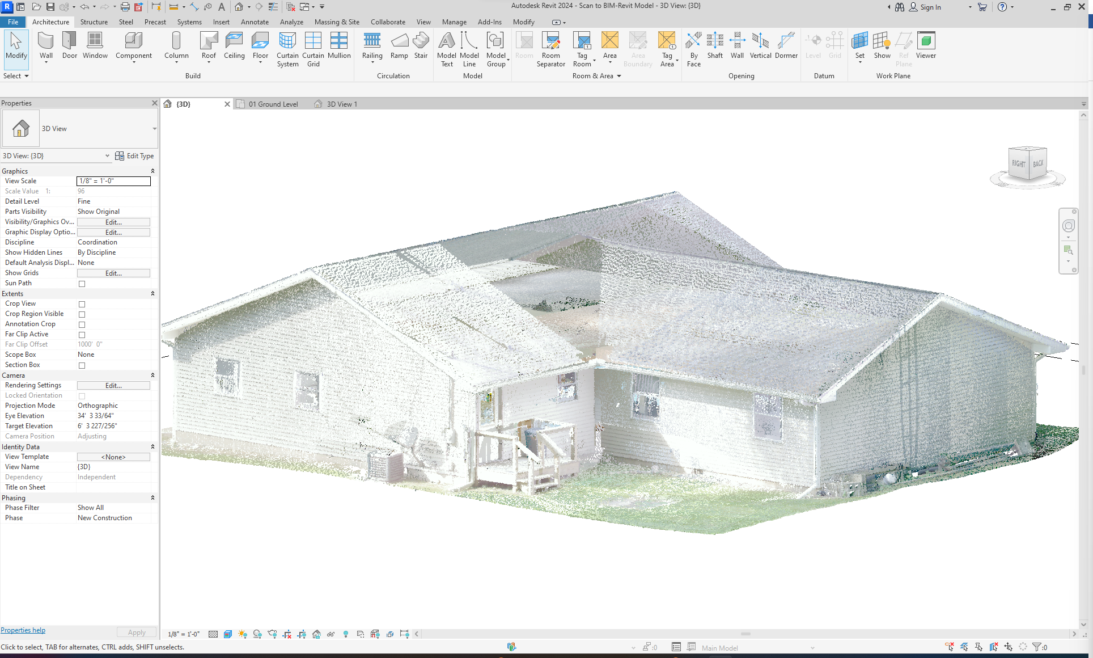This screenshot has width=1093, height=658.
Task: Enable the Section Box checkbox
Action: point(82,365)
